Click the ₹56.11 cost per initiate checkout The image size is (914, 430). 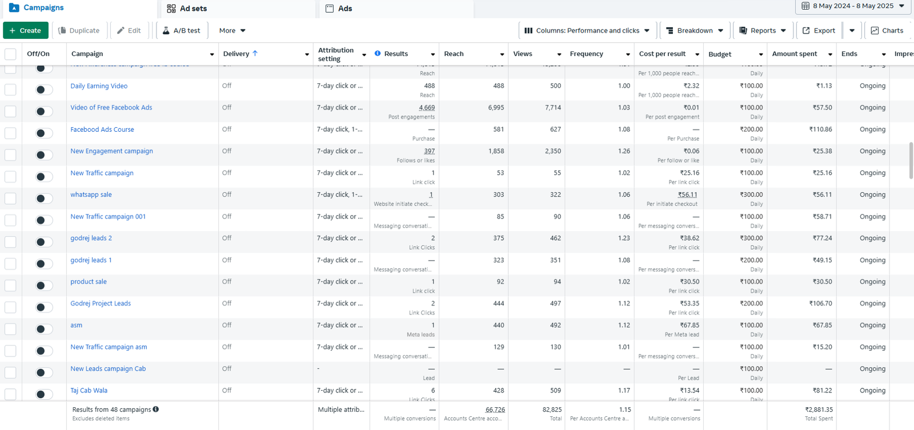[x=688, y=194]
